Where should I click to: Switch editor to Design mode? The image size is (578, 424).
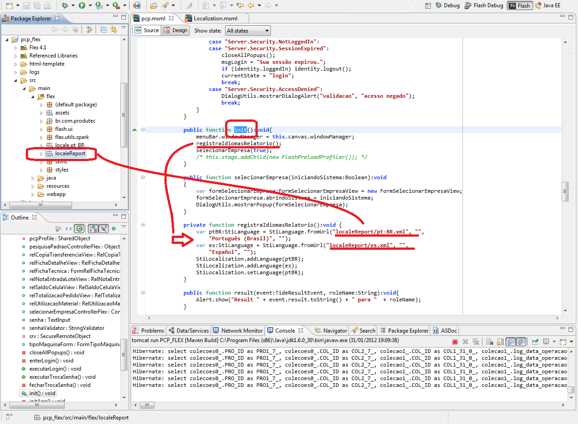(x=175, y=30)
